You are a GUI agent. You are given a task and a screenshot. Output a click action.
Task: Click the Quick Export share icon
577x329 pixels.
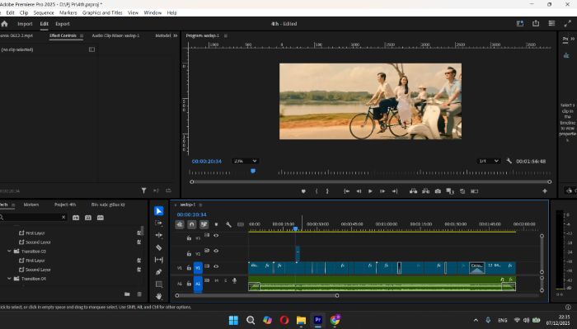[536, 24]
